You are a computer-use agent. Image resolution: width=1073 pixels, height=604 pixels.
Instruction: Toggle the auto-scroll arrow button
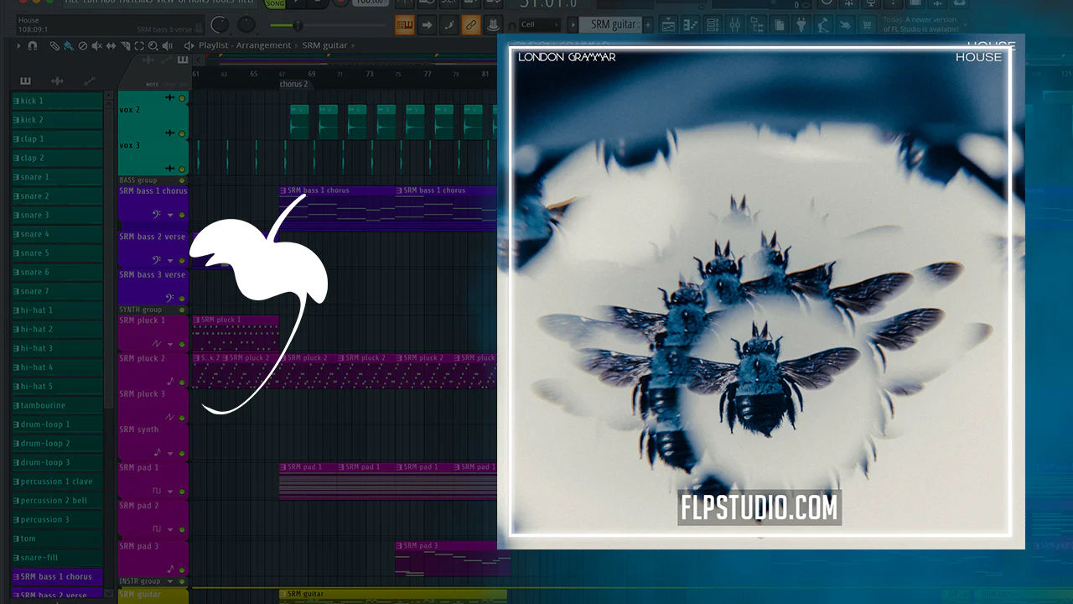click(x=427, y=25)
